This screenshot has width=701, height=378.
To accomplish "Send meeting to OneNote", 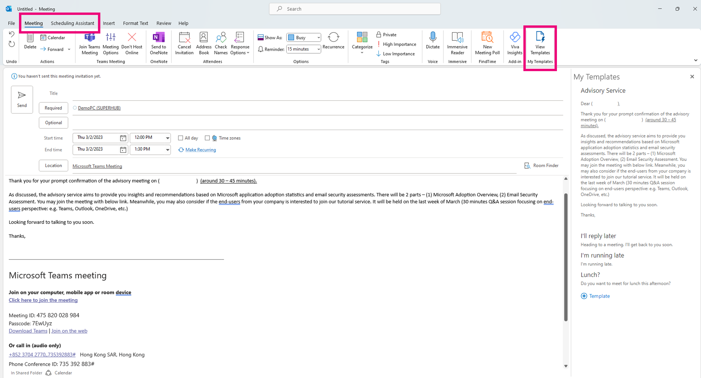I will point(159,44).
